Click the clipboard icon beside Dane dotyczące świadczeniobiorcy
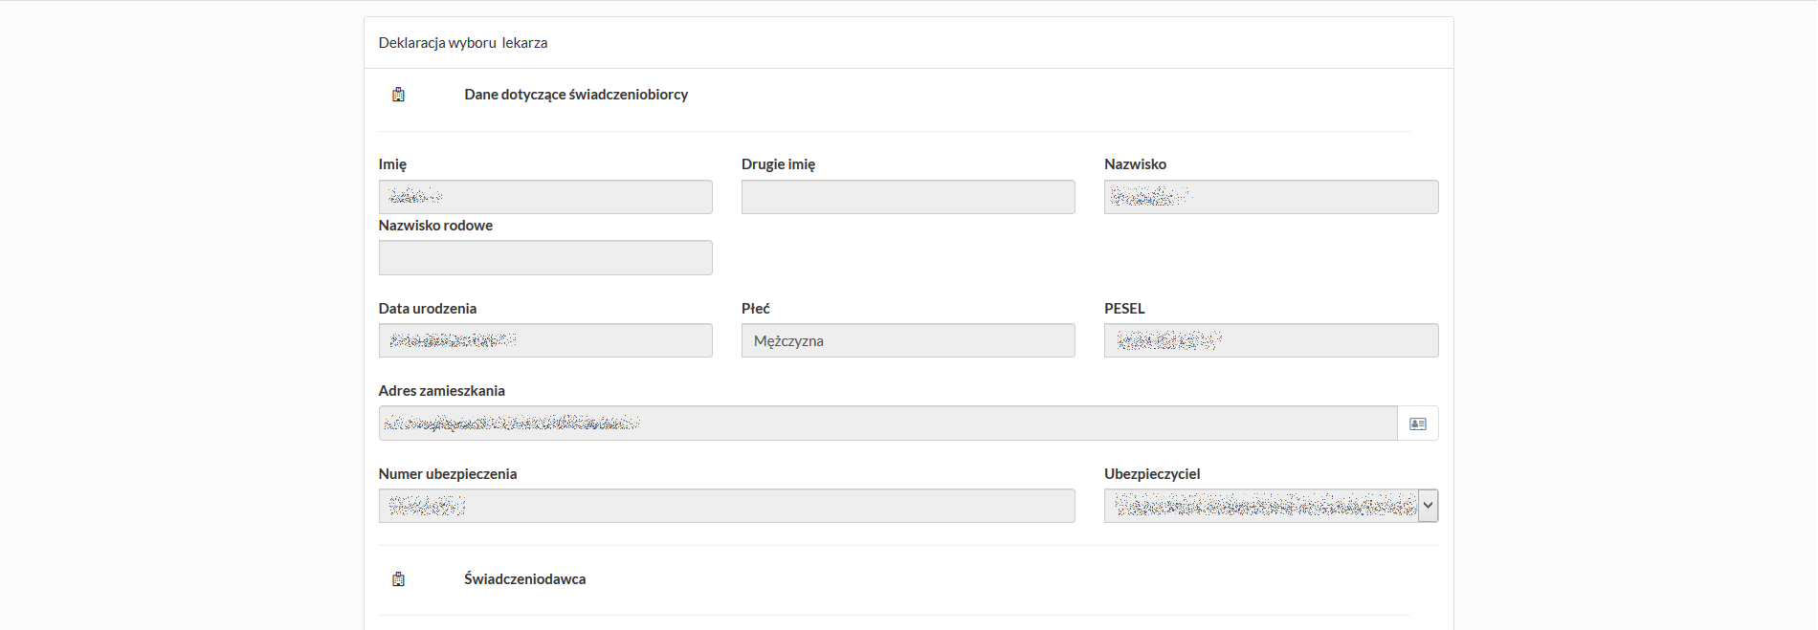 pos(399,95)
